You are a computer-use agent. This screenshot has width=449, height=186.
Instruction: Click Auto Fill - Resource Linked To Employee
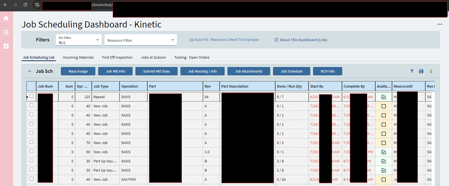(224, 40)
